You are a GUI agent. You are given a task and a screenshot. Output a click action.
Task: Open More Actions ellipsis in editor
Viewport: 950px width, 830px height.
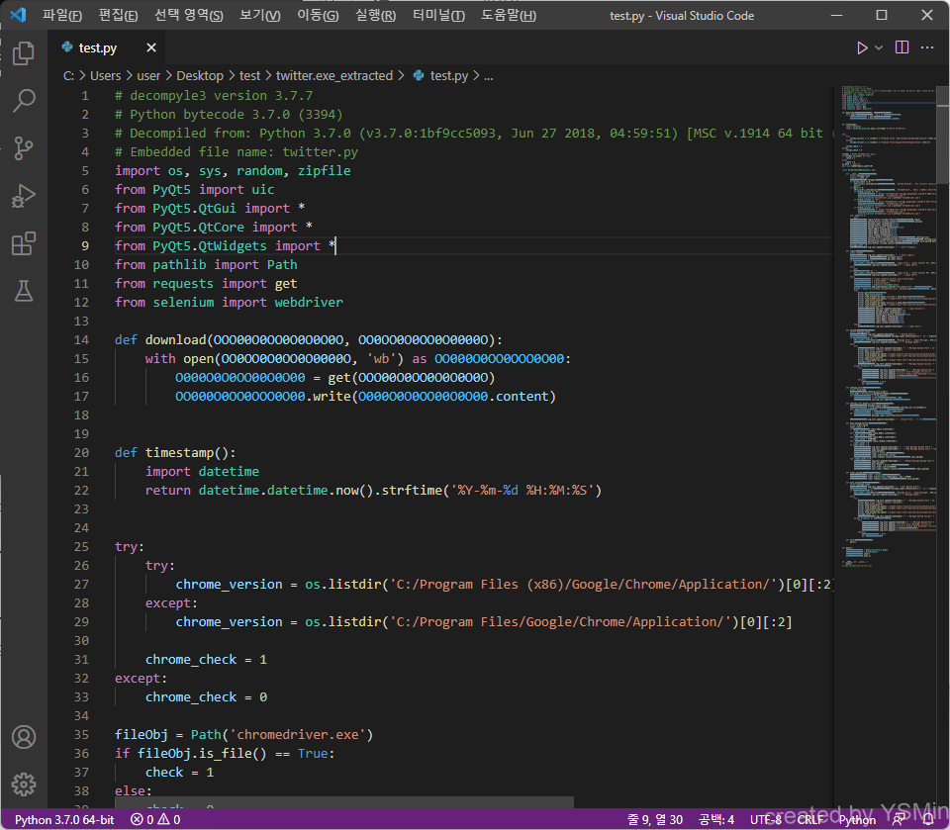927,47
